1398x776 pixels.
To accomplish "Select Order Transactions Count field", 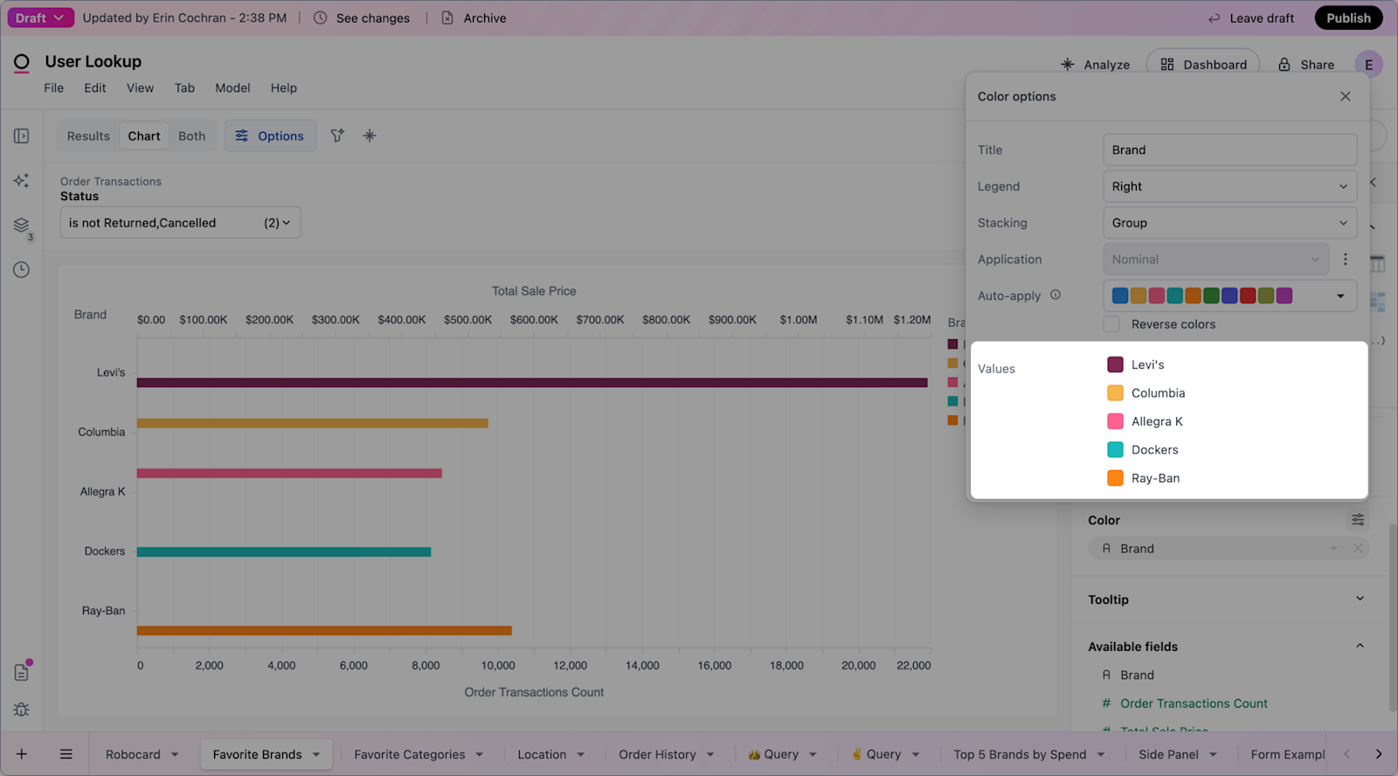I will click(x=1194, y=703).
